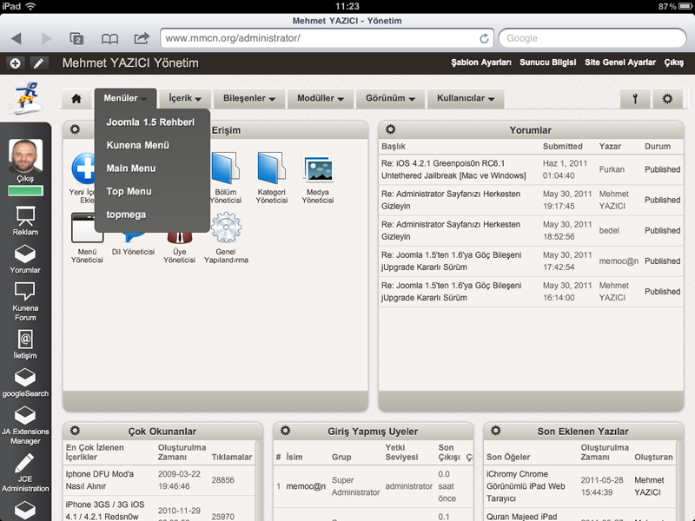The image size is (695, 521).
Task: Click the wrench tools icon in the nav bar
Action: [635, 98]
